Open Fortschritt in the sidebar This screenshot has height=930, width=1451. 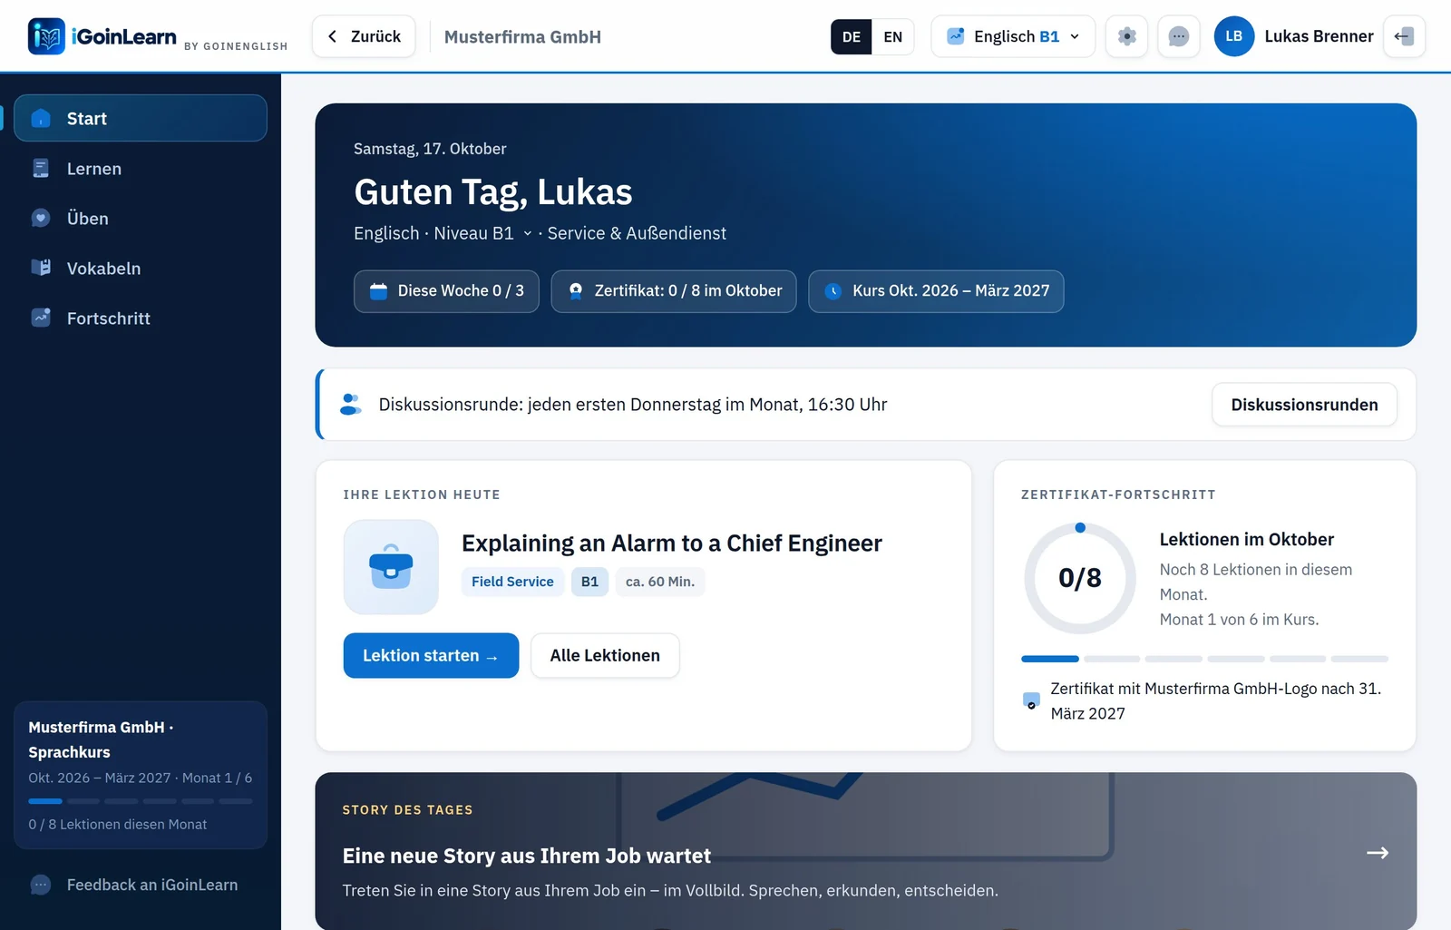click(141, 318)
